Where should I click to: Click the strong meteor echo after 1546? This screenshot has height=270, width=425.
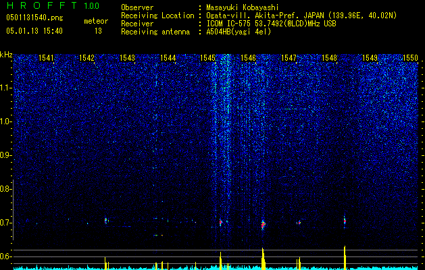click(x=263, y=224)
